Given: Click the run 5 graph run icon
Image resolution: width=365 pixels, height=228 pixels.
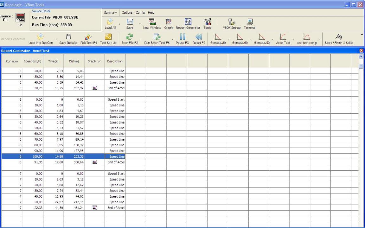Looking at the screenshot, I should 94,88.
